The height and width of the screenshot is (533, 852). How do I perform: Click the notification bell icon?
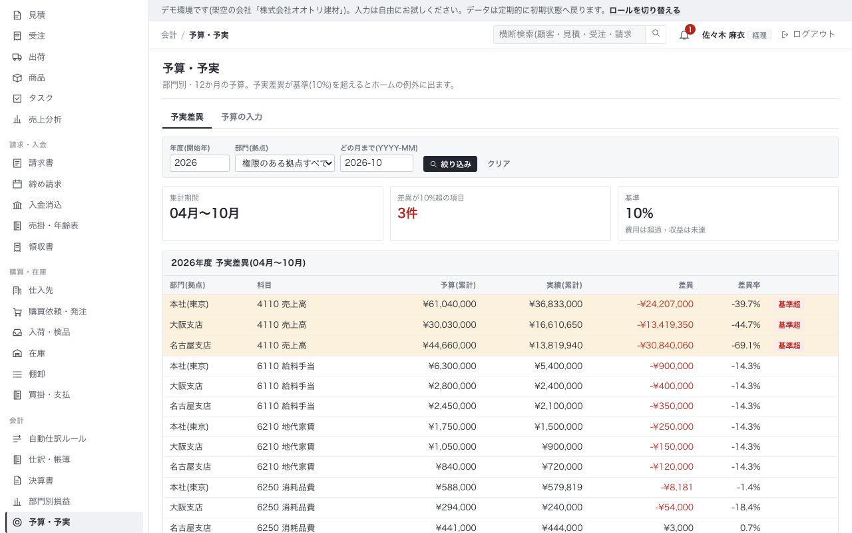click(x=684, y=35)
